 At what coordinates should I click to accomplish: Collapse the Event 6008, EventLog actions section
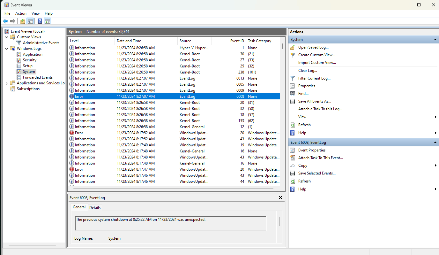[x=435, y=143]
